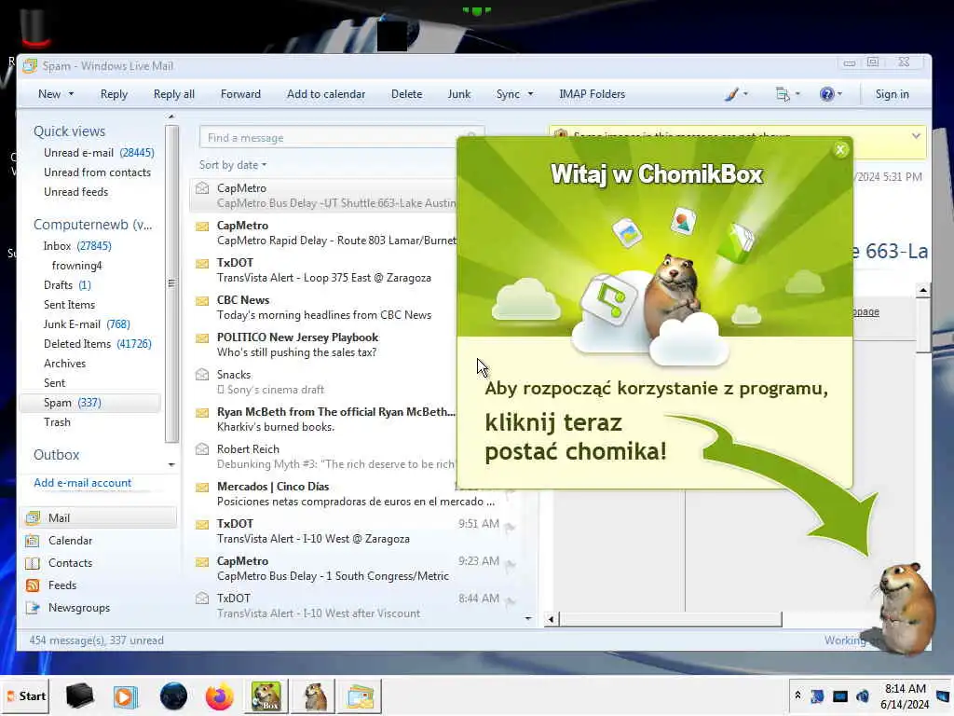Open ChomikBox taskbar icon
This screenshot has width=954, height=716.
point(266,696)
